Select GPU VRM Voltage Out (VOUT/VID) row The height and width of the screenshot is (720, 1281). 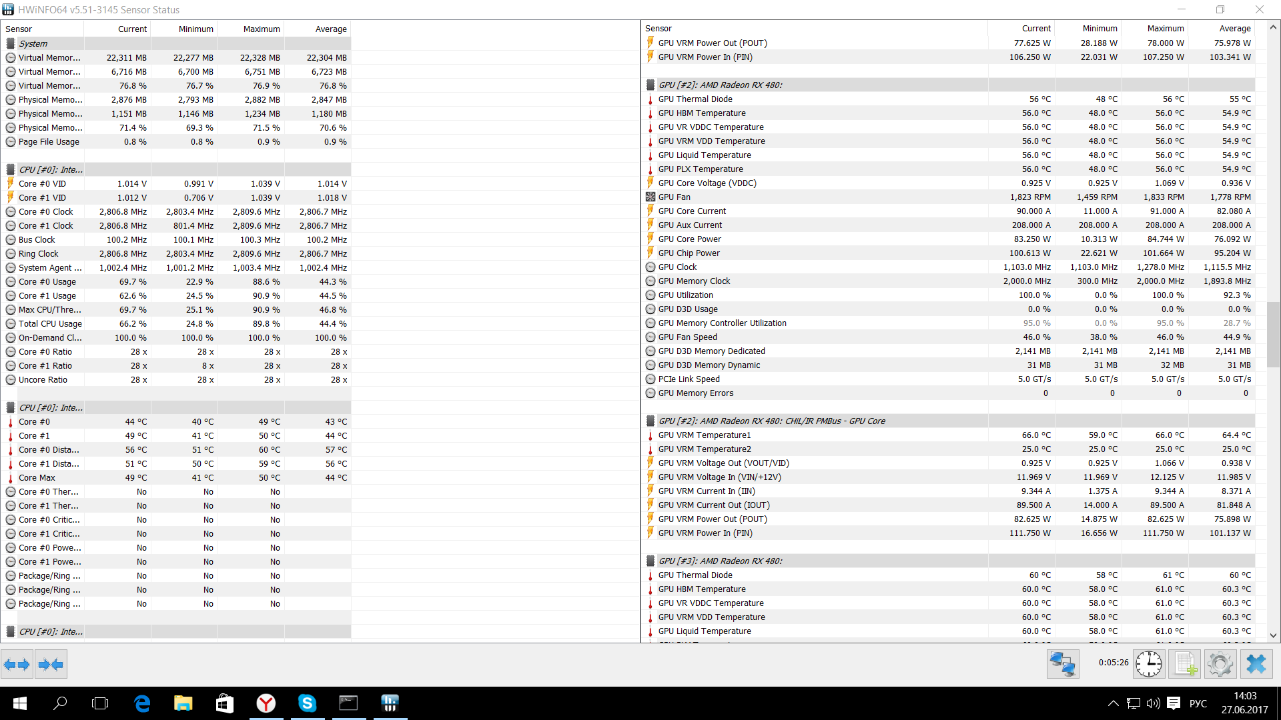(x=950, y=463)
